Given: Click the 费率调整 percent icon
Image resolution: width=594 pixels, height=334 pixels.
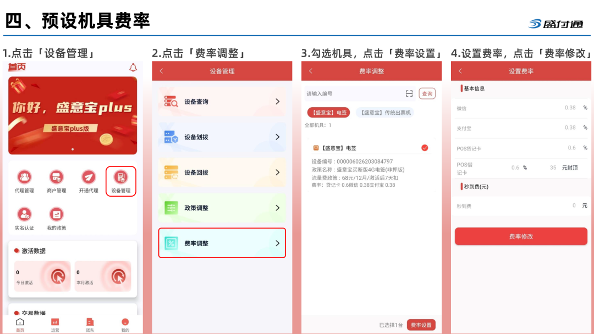Looking at the screenshot, I should 171,243.
